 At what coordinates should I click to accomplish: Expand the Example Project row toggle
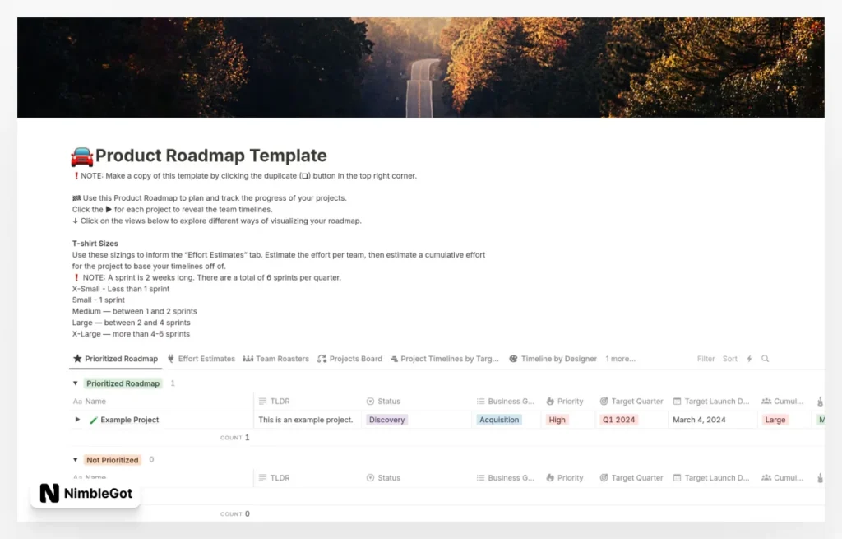click(x=78, y=420)
